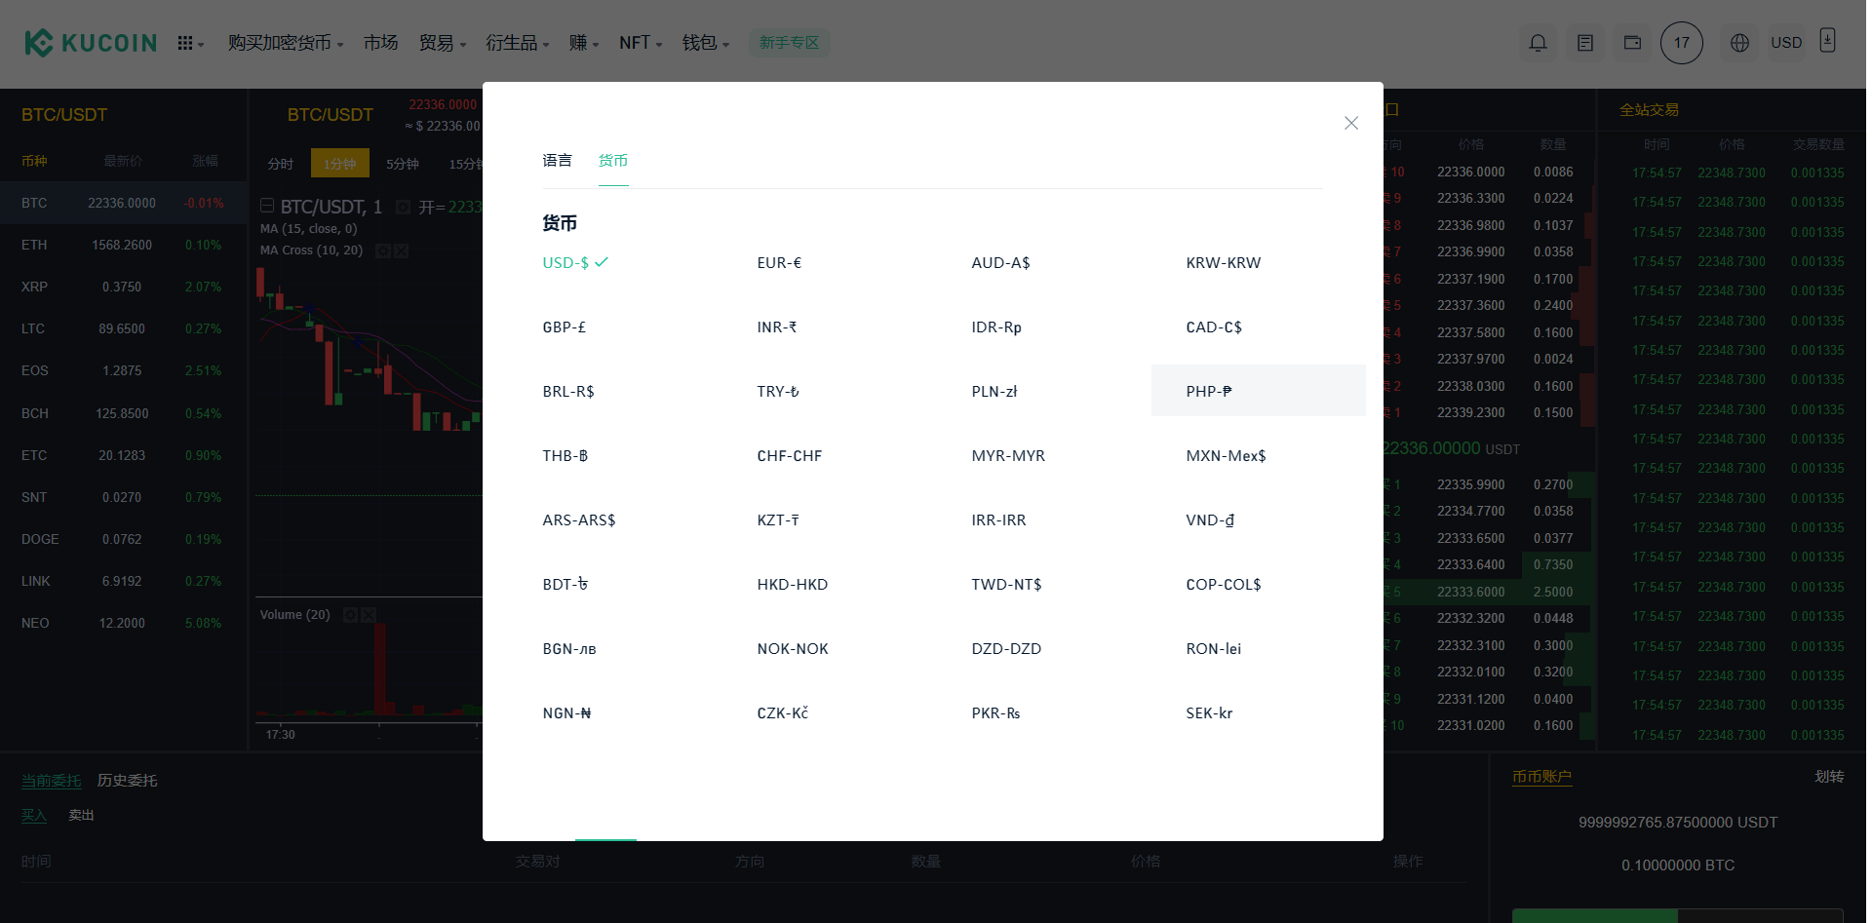Choose EUR-€ as display currency
1872x923 pixels.
click(779, 263)
